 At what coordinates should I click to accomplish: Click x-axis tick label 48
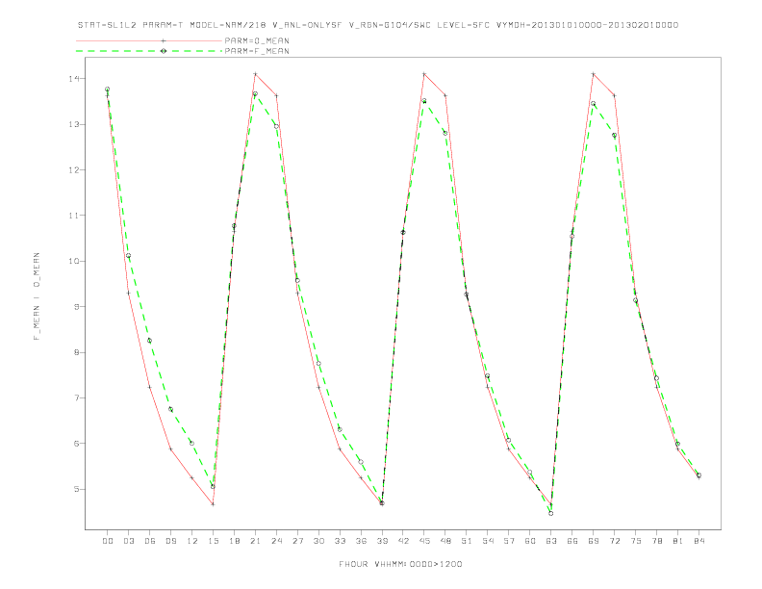pos(445,541)
